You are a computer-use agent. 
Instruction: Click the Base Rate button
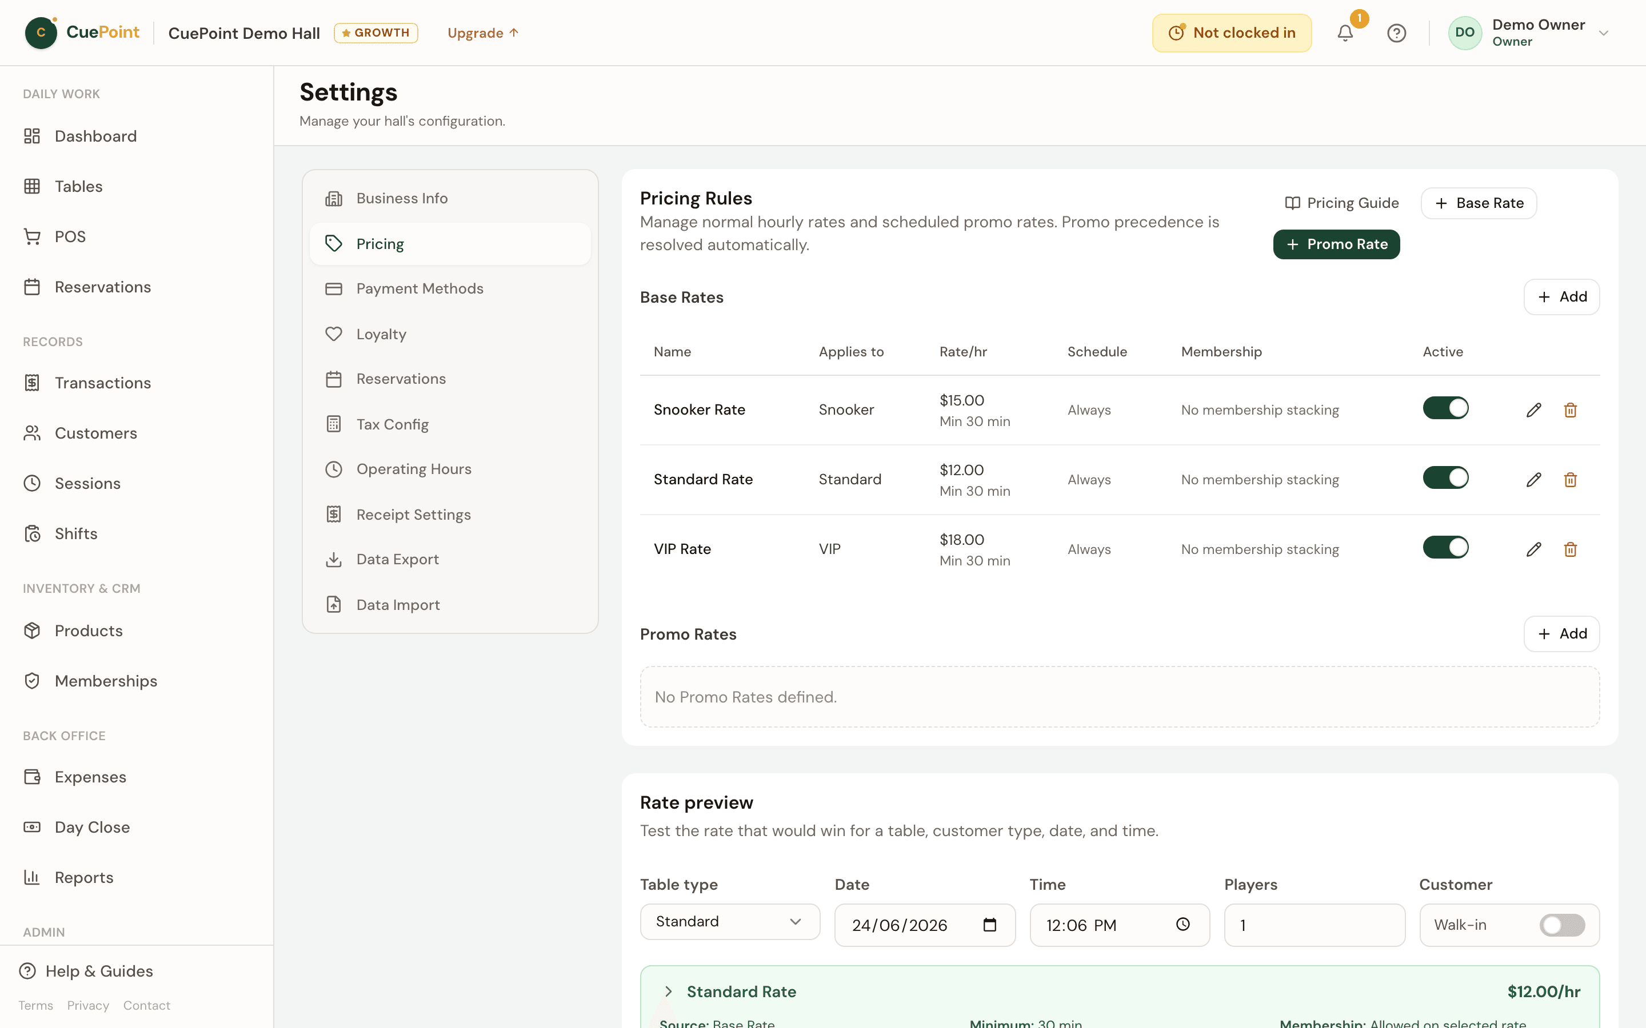[x=1479, y=203]
